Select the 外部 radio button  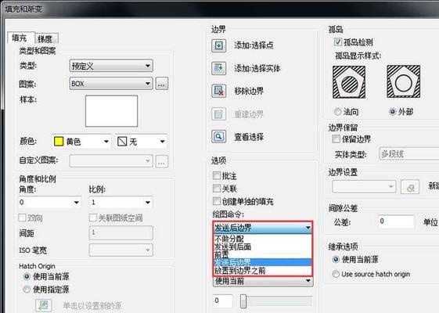point(393,112)
